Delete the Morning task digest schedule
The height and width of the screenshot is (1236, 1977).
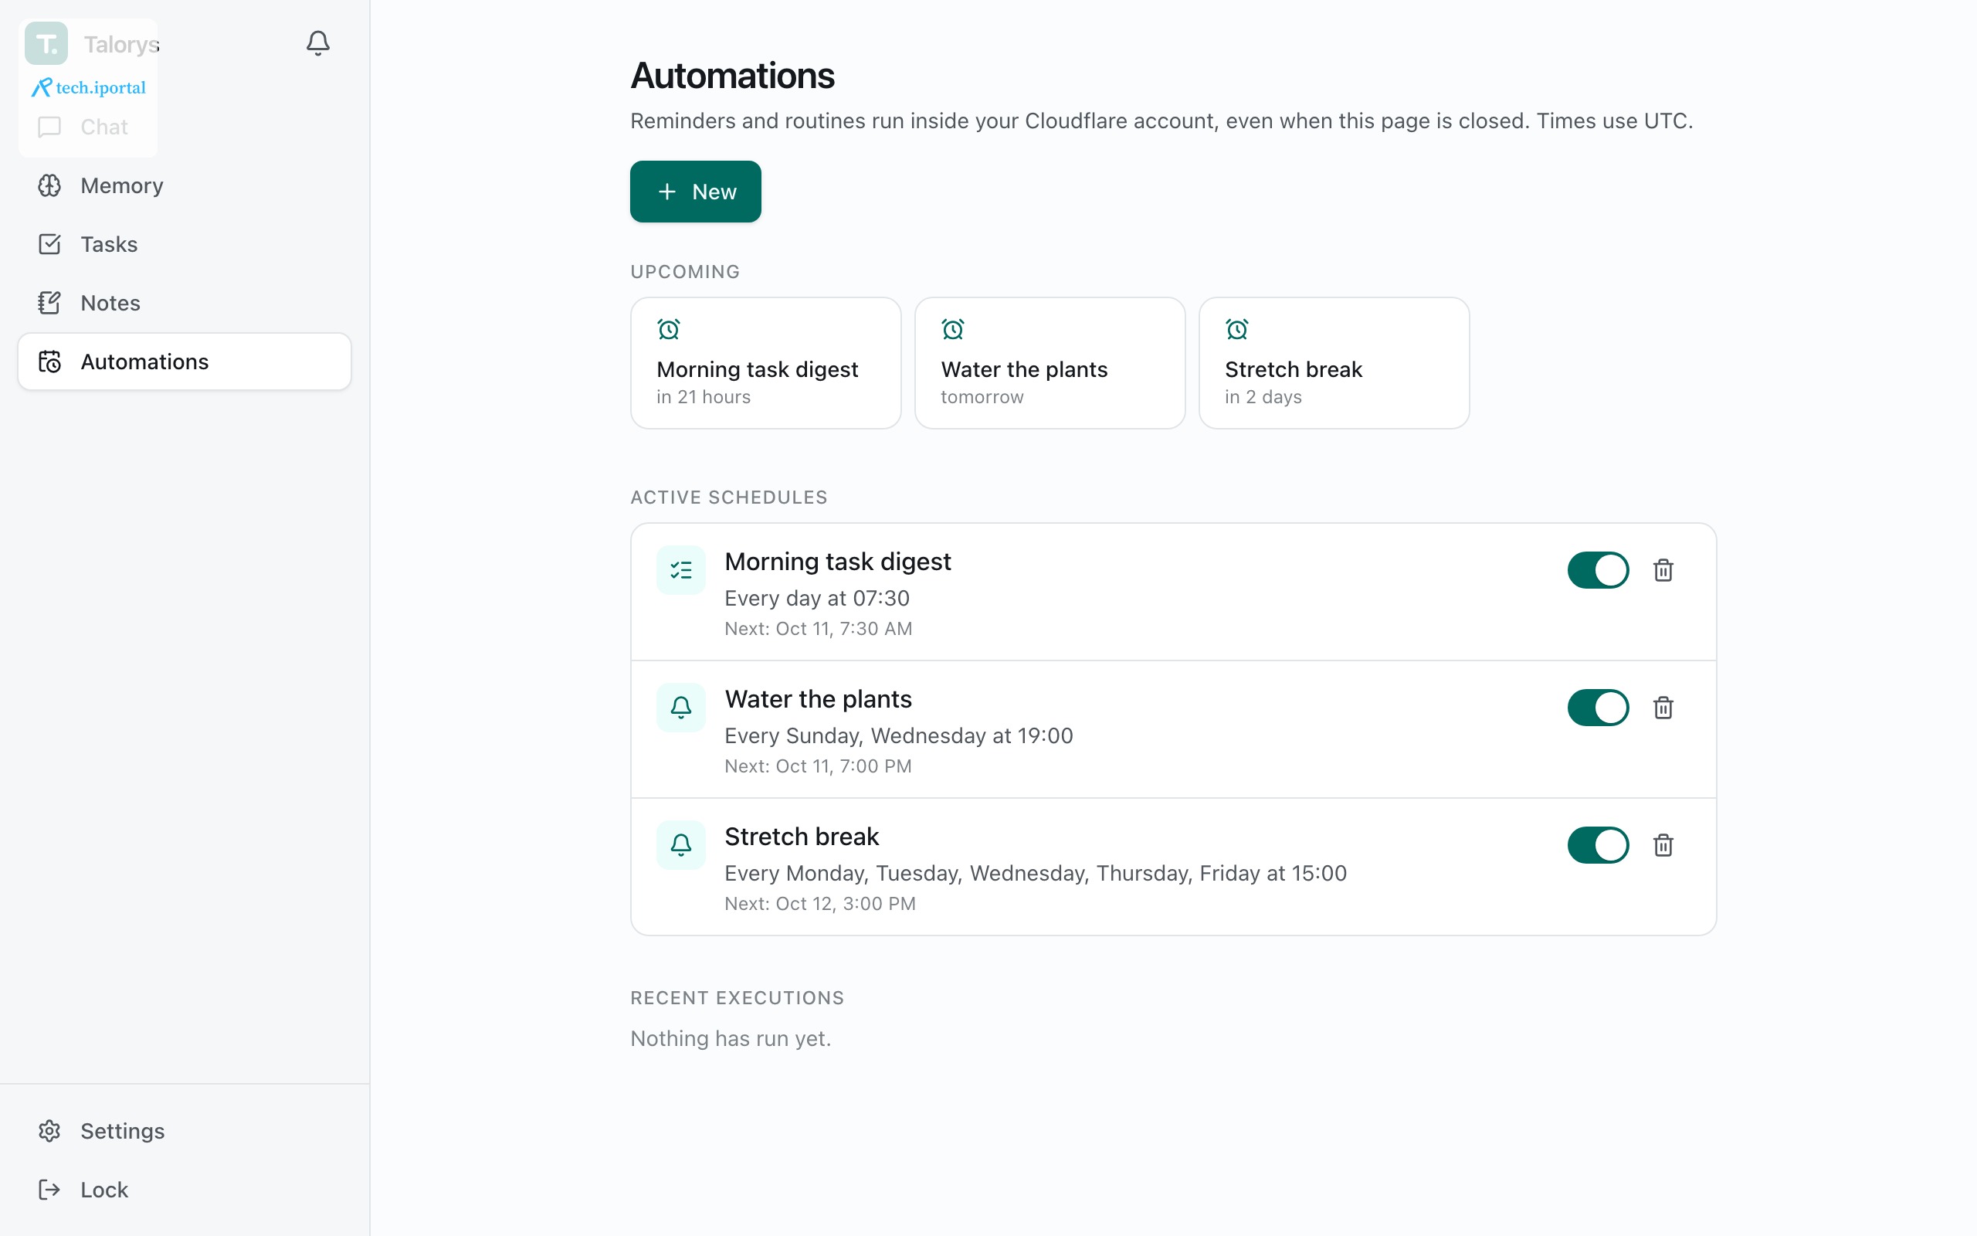1663,570
